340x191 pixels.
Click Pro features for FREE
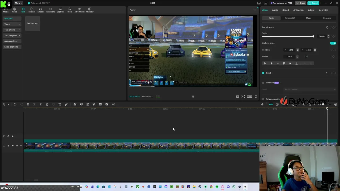[x=281, y=3]
